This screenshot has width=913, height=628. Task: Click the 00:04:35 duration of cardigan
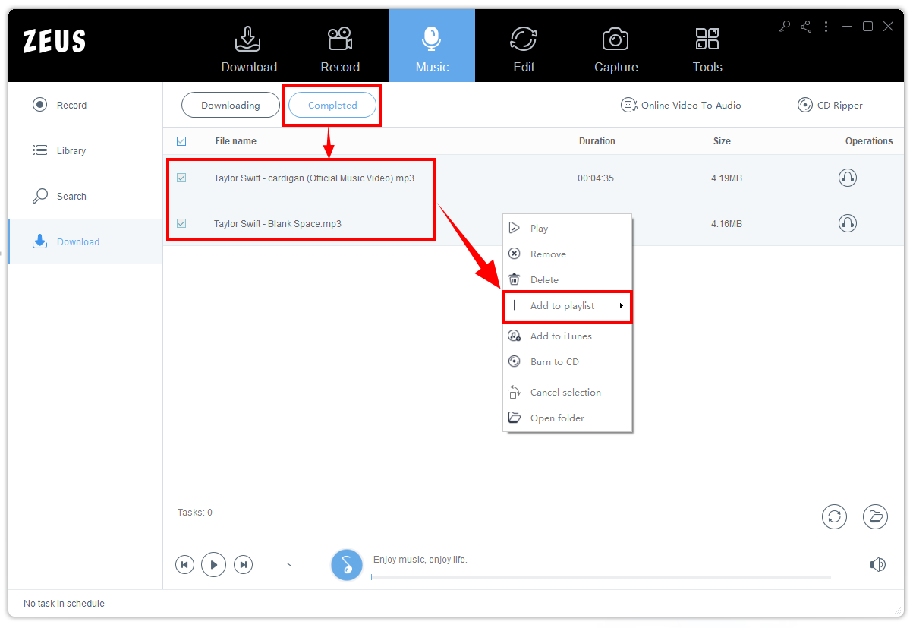pos(596,178)
